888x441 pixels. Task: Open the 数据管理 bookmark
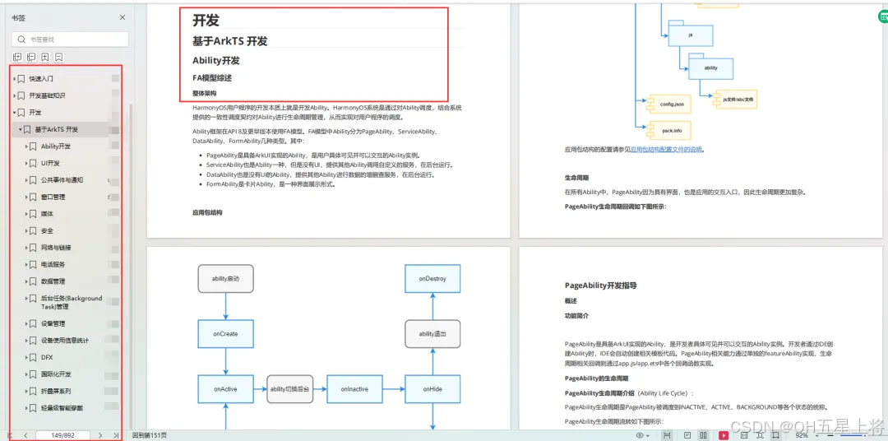tap(53, 281)
